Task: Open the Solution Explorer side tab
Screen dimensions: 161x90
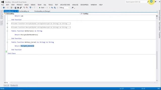Action: click(x=159, y=15)
